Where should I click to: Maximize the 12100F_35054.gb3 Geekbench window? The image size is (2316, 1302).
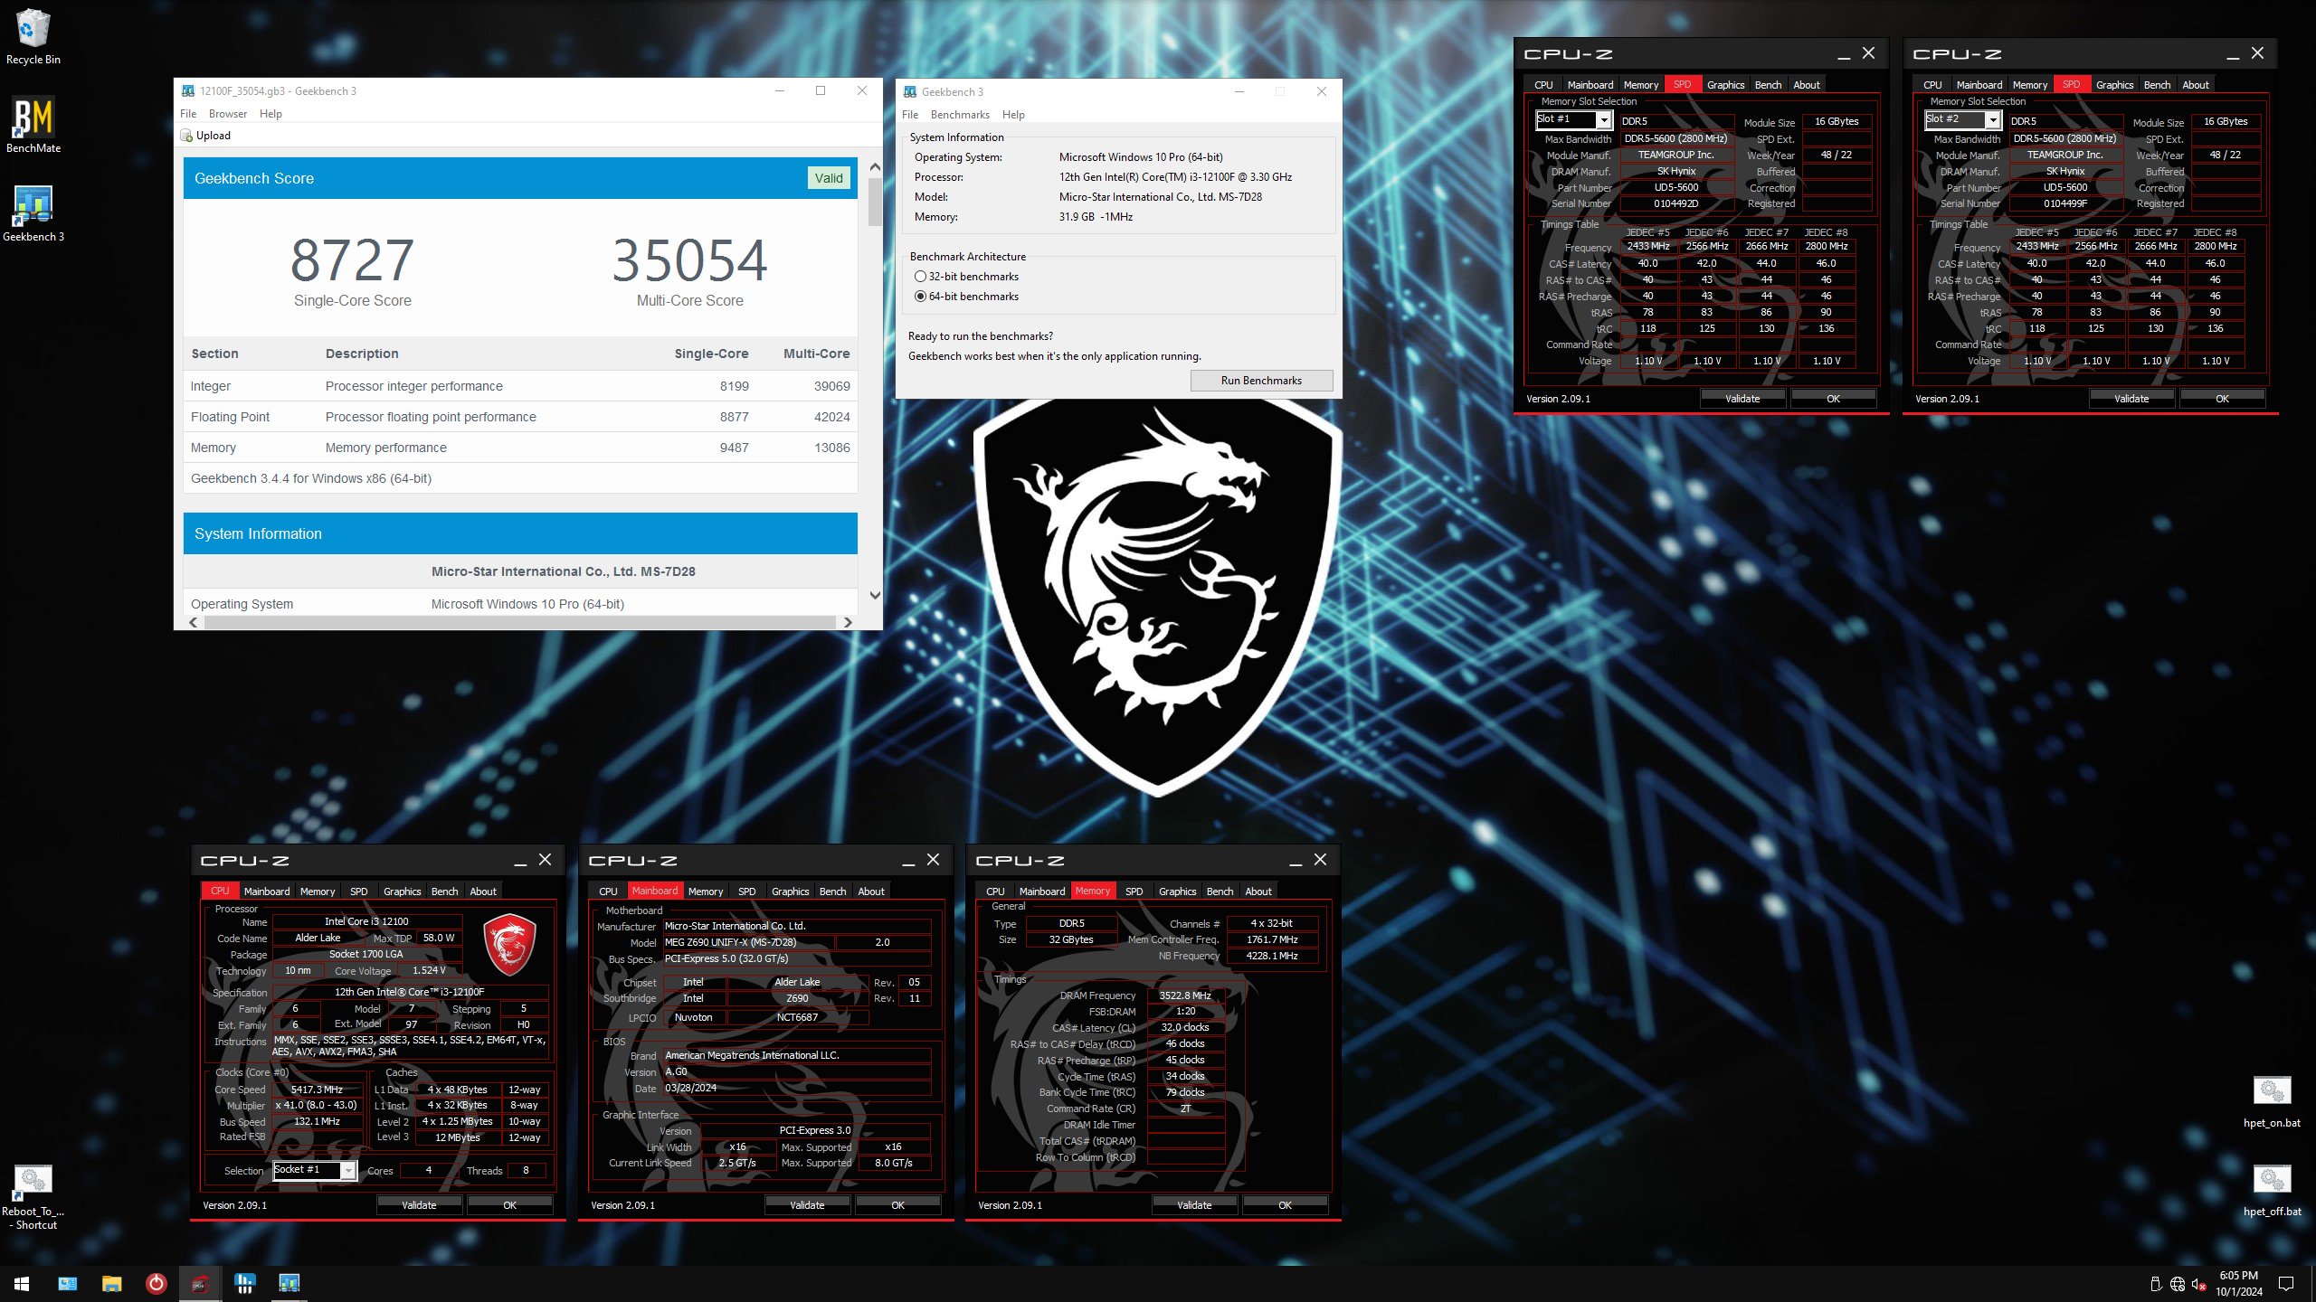coord(821,90)
